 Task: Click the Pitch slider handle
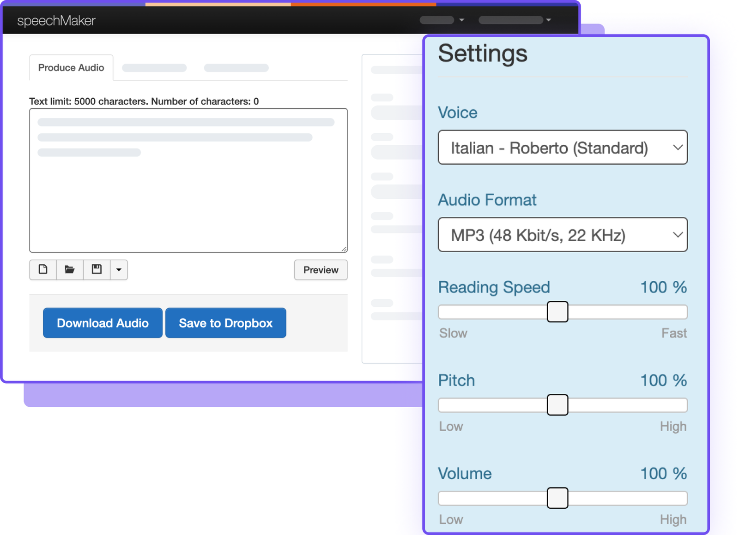coord(557,405)
